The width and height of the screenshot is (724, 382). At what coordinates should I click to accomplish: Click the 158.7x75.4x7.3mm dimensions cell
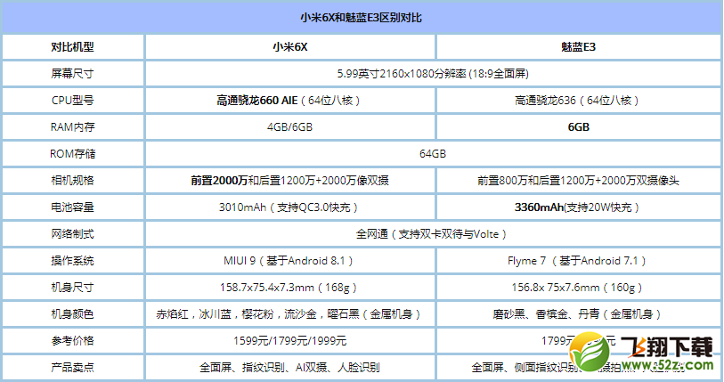pyautogui.click(x=290, y=288)
